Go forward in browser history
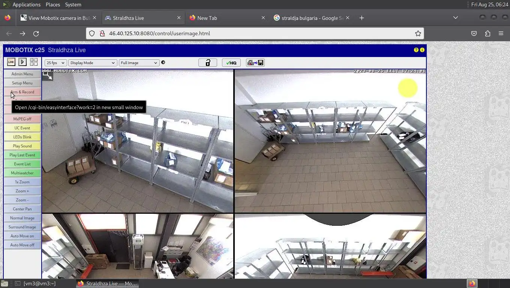The height and width of the screenshot is (288, 510). click(22, 33)
